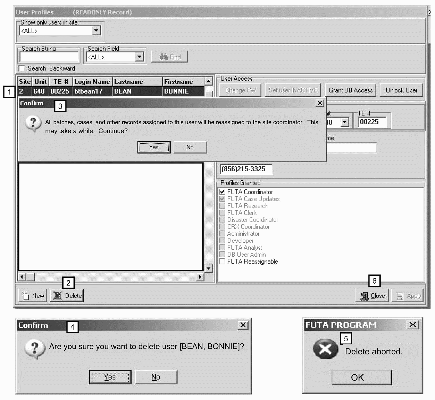
Task: Click the Find binoculars button
Action: [170, 57]
